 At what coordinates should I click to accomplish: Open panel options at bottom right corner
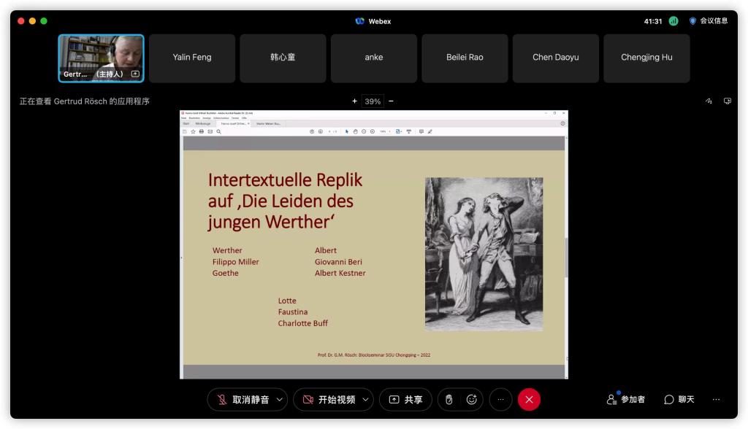[x=716, y=400]
